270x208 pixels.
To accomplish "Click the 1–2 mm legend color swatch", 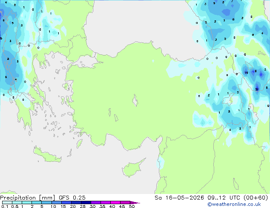I will [x=27, y=202].
